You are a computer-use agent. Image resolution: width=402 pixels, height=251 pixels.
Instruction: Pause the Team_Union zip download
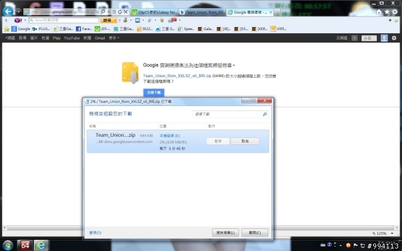tap(218, 141)
